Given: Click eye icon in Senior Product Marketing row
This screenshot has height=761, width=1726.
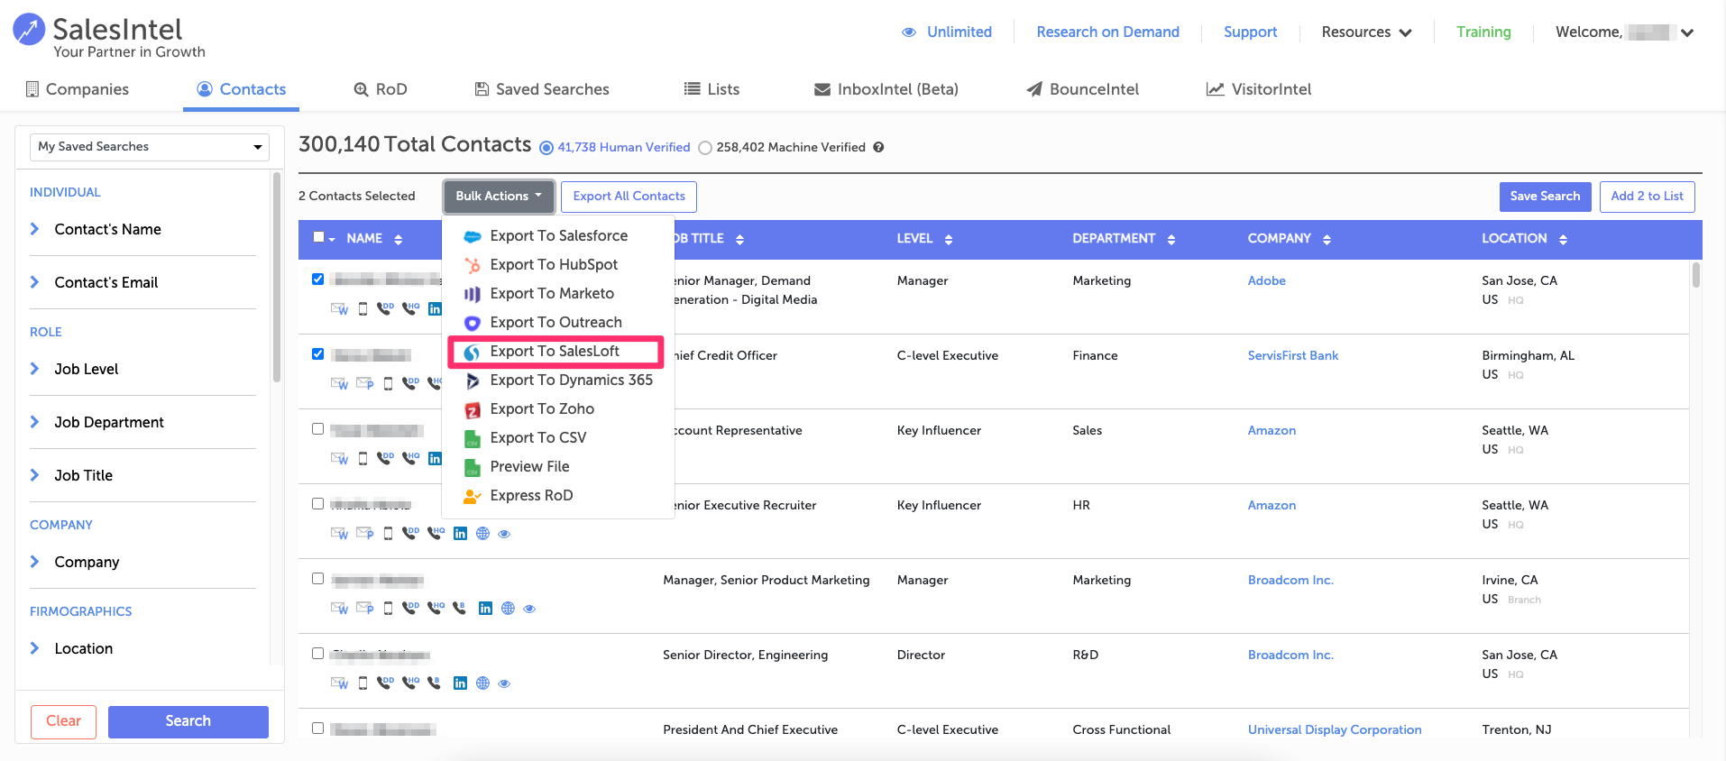Looking at the screenshot, I should click(x=529, y=609).
